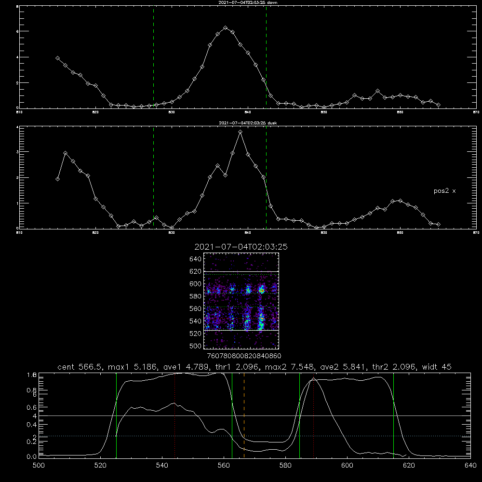Click the "2021-07-04T02:03:25 dusk" plot title
This screenshot has height=482, width=482.
click(248, 123)
